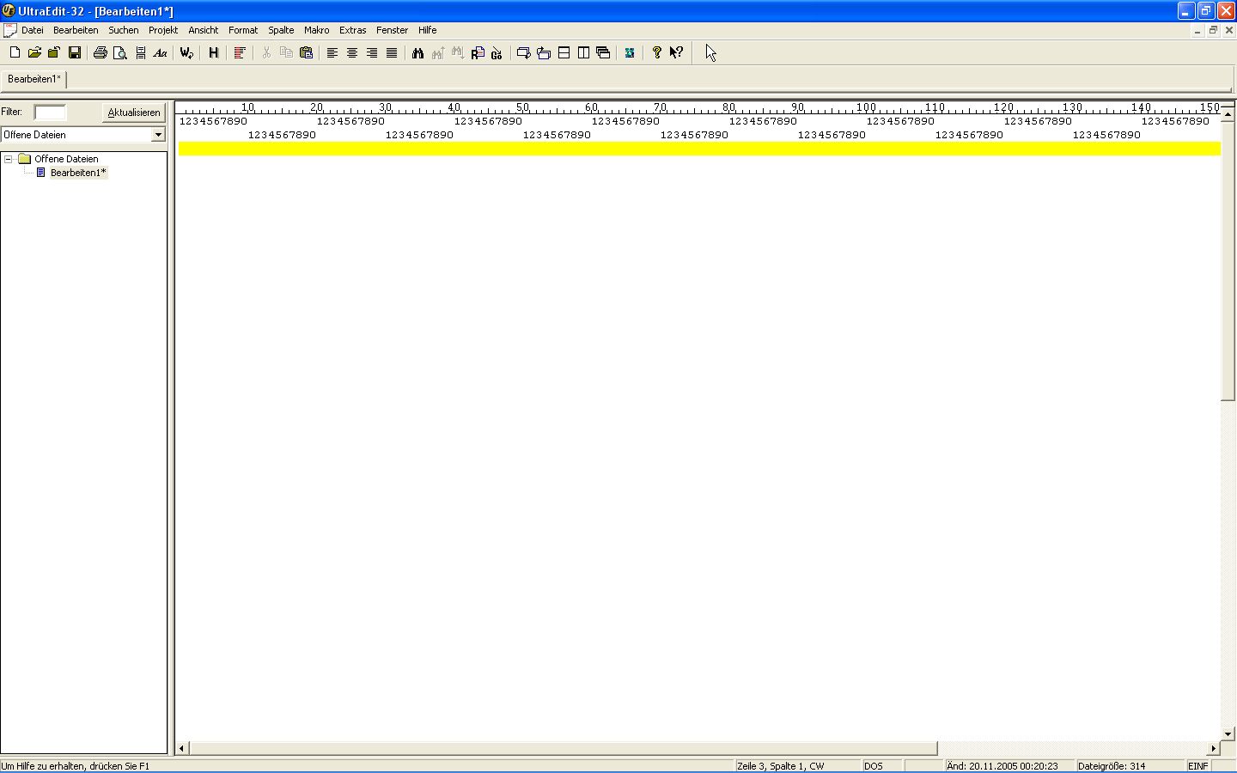
Task: Click the binoculars Find icon
Action: 417,53
